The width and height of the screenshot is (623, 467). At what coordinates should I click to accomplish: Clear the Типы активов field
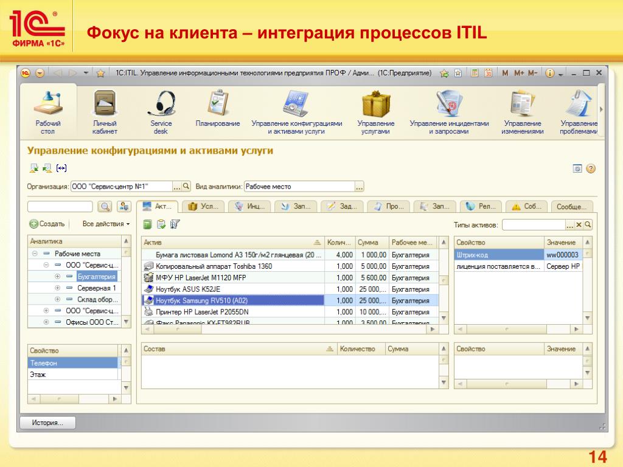click(x=579, y=225)
